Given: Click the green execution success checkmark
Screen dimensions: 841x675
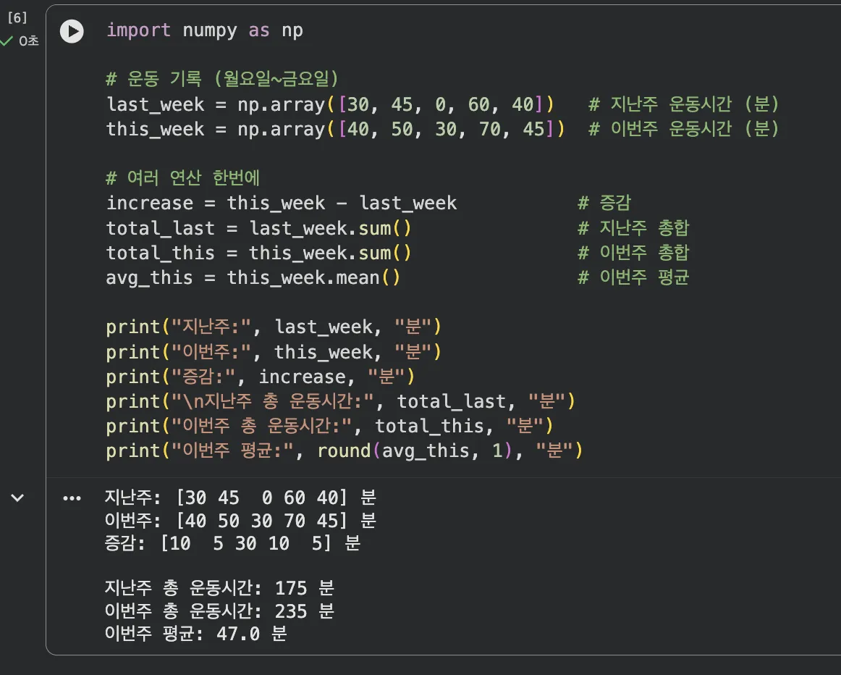Looking at the screenshot, I should click(7, 41).
